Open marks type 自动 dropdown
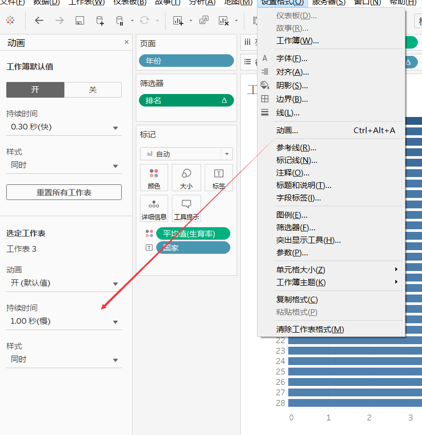The image size is (422, 435). (x=186, y=154)
